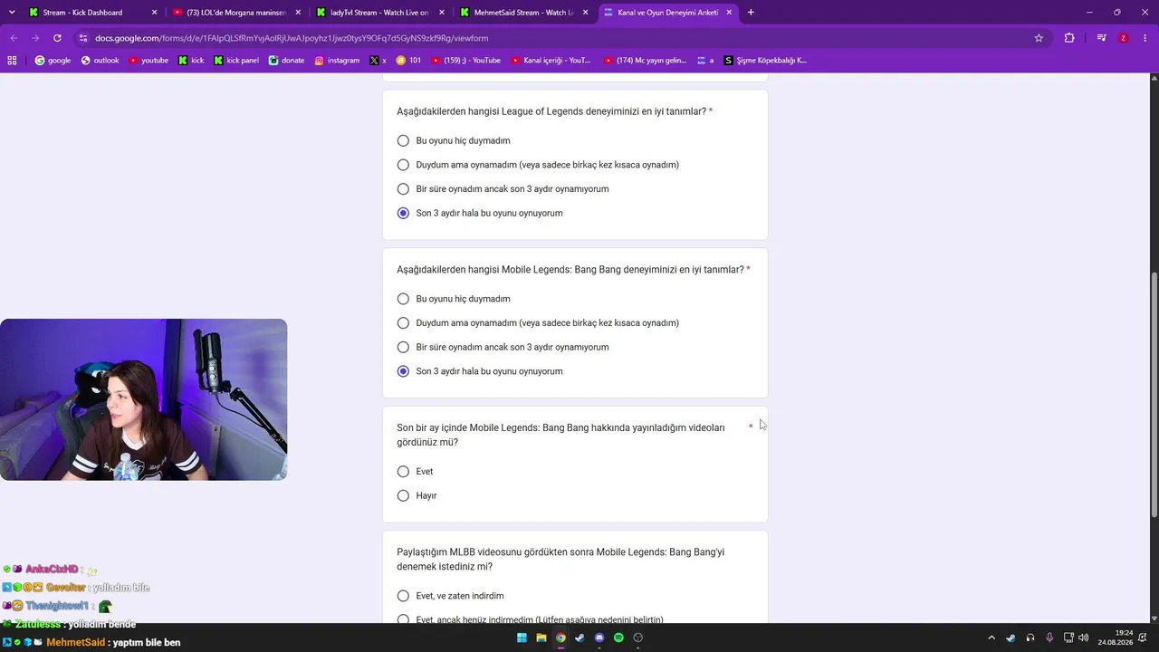This screenshot has width=1159, height=652.
Task: Click the address bar URL field
Action: point(561,38)
